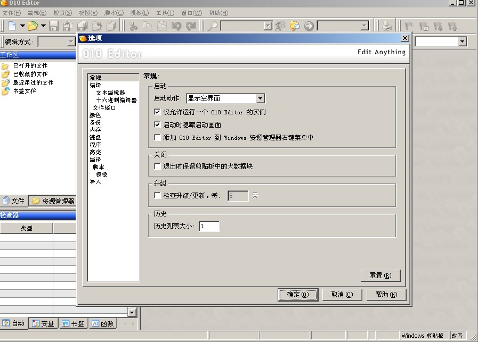The width and height of the screenshot is (478, 342).
Task: Select 颜色 in options tree
Action: [x=95, y=115]
